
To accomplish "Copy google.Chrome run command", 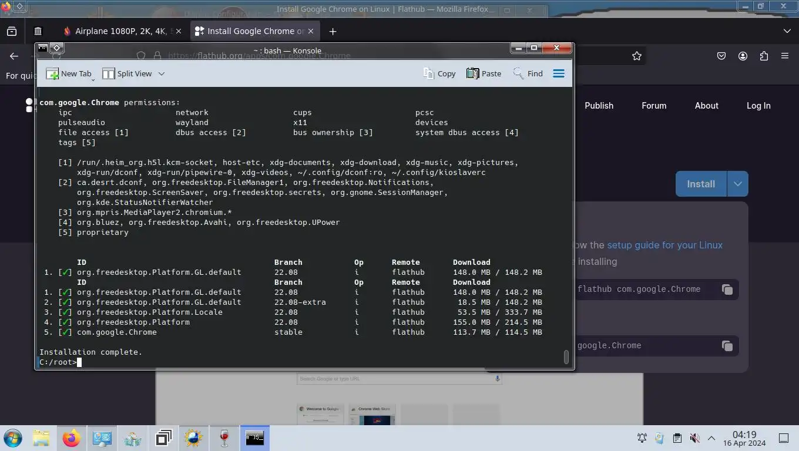I will click(x=727, y=346).
